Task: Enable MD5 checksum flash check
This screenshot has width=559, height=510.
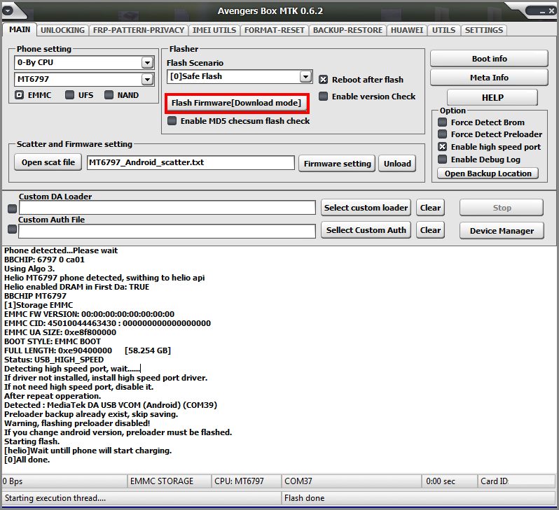Action: click(x=172, y=121)
